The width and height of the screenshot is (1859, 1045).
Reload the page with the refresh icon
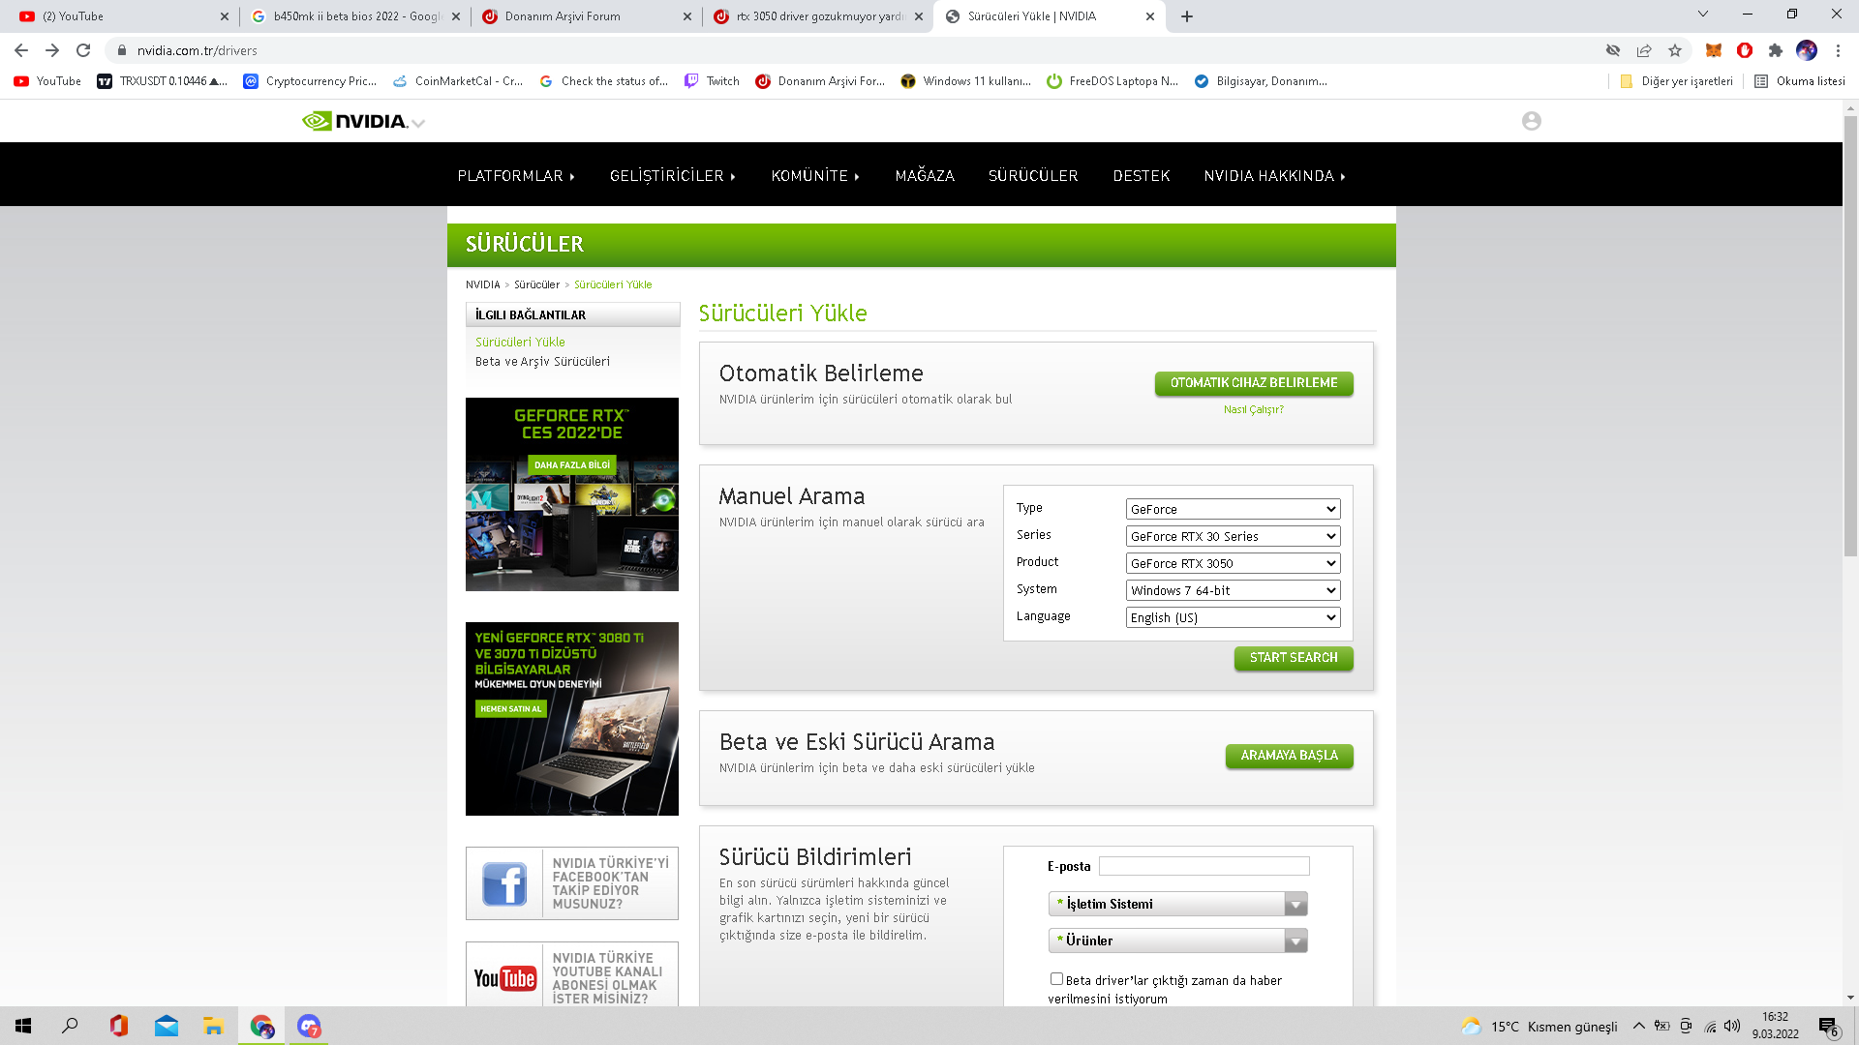click(83, 50)
